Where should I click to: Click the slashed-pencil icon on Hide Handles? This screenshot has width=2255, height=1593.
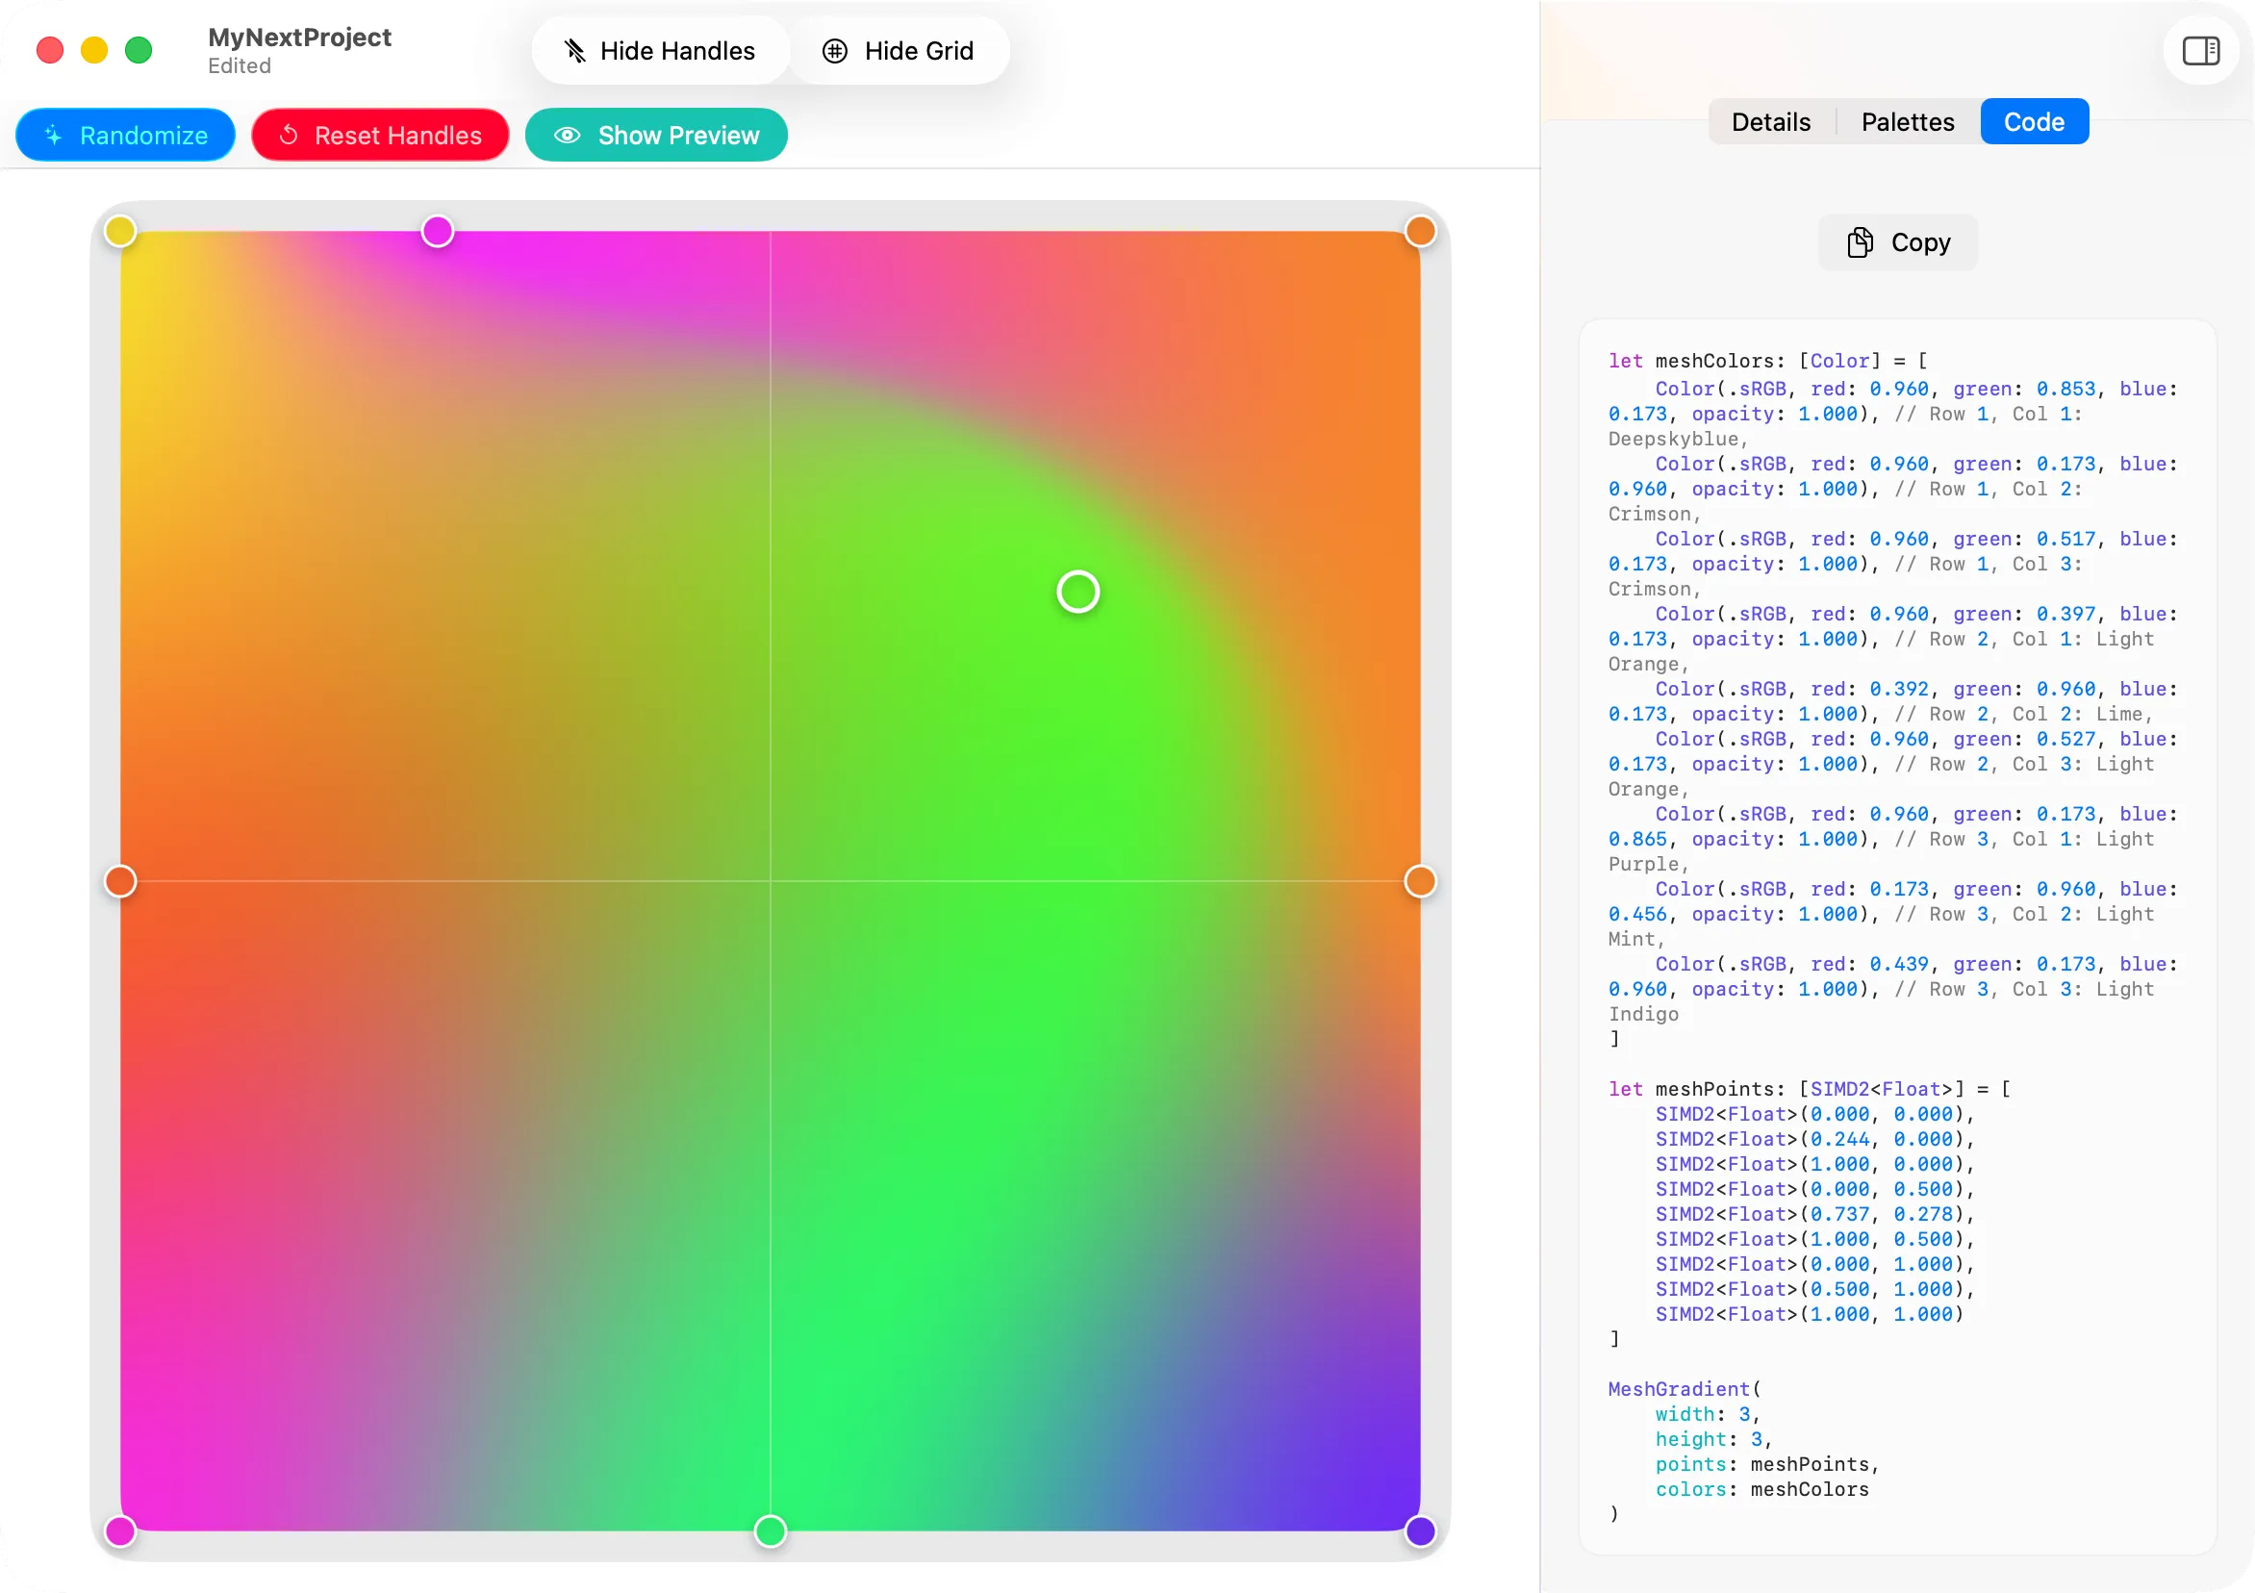click(576, 50)
